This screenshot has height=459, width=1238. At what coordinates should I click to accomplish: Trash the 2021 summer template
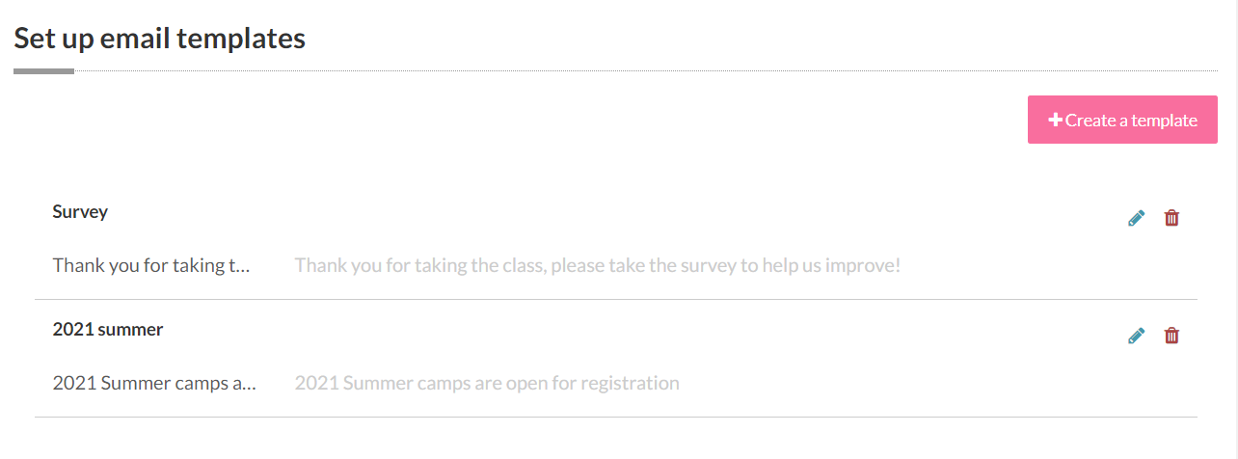click(x=1171, y=336)
